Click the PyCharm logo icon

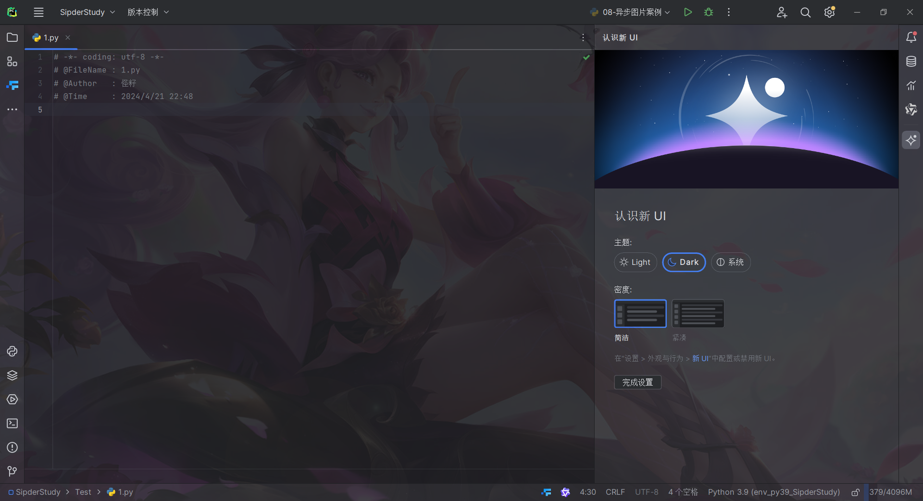tap(12, 12)
